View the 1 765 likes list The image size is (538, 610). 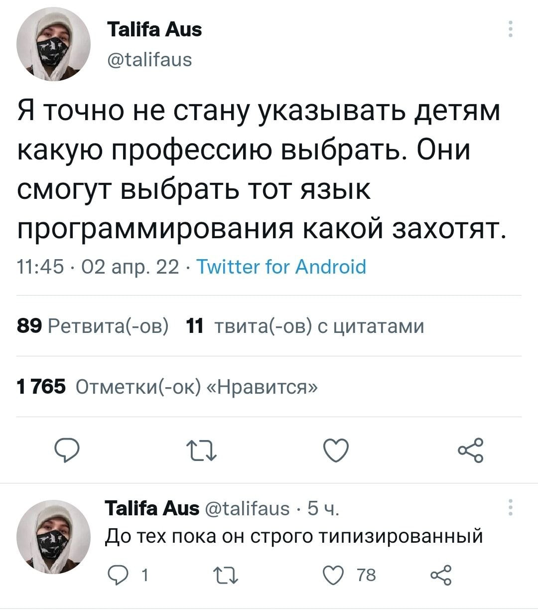(x=166, y=386)
